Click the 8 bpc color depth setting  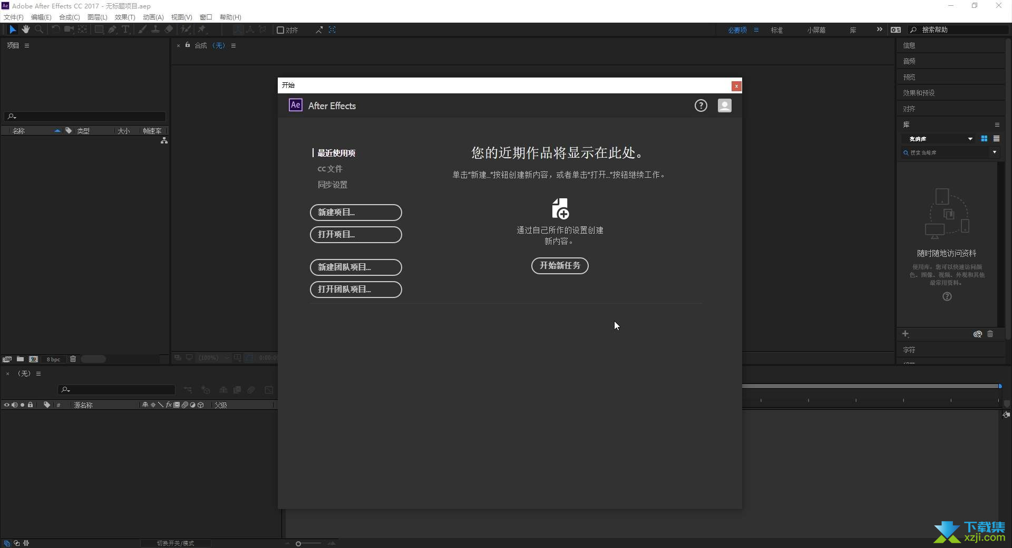[x=53, y=359]
